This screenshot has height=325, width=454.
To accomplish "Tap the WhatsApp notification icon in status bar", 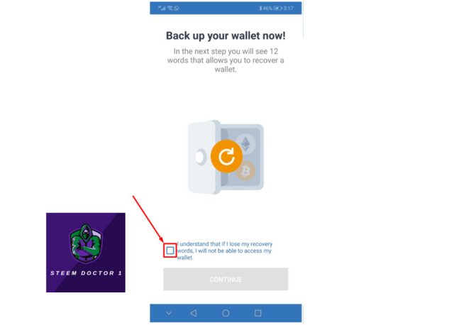I will coord(177,8).
